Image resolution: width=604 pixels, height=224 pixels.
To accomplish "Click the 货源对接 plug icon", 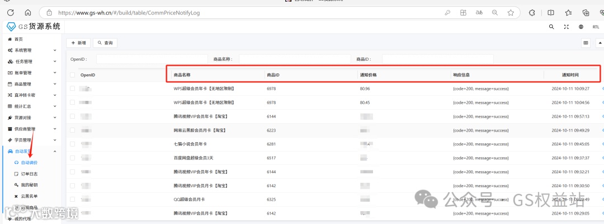I will (x=10, y=118).
